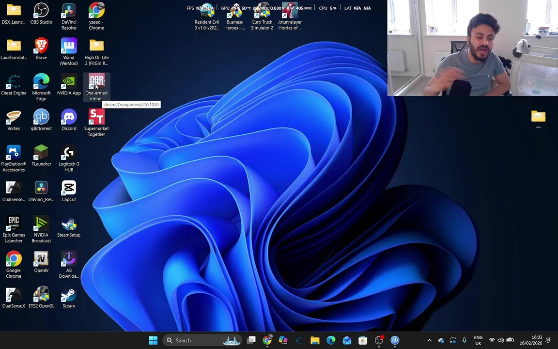Switch the ENG UK input language
Image resolution: width=558 pixels, height=349 pixels.
tap(478, 340)
